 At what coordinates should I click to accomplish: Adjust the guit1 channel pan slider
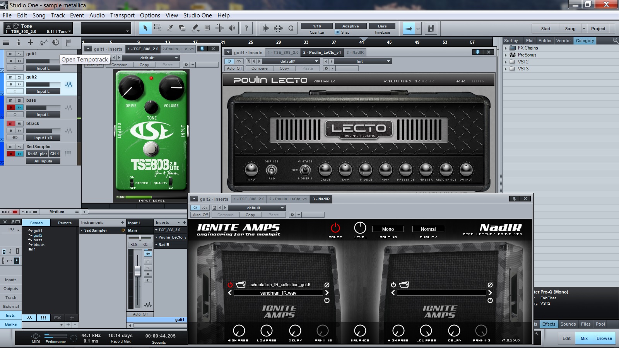point(140,237)
